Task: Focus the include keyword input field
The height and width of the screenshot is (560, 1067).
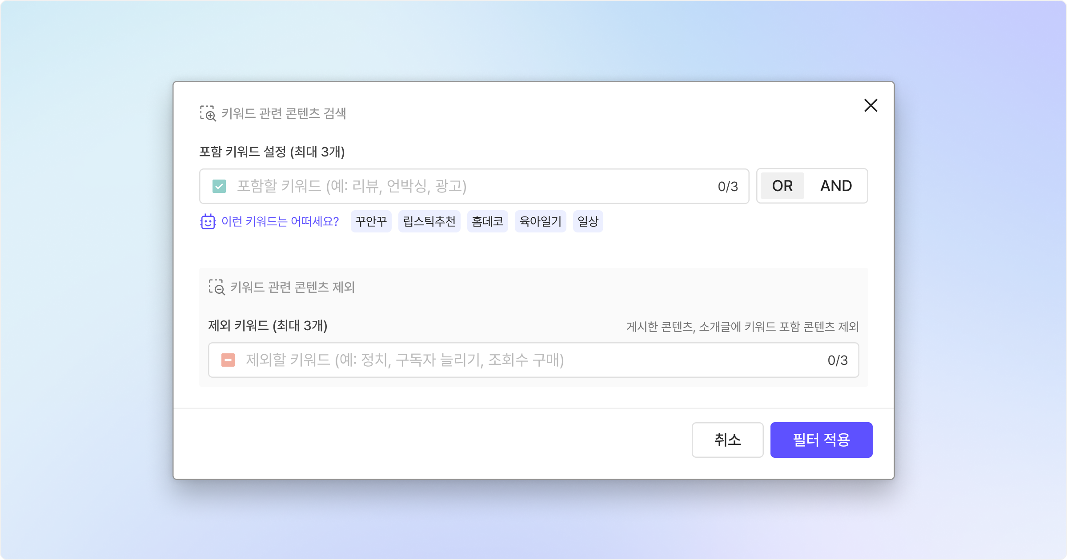Action: click(x=474, y=186)
